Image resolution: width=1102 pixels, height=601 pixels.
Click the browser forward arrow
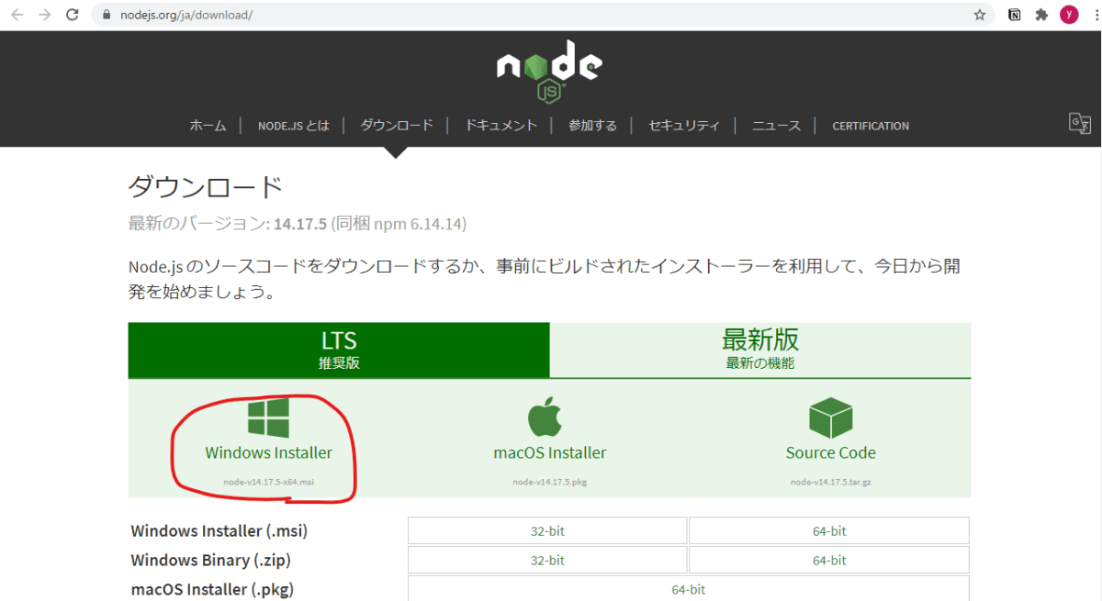coord(44,15)
